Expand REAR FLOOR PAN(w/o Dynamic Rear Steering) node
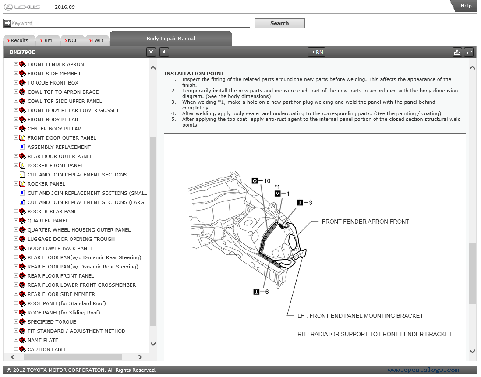This screenshot has height=377, width=481. click(x=16, y=257)
